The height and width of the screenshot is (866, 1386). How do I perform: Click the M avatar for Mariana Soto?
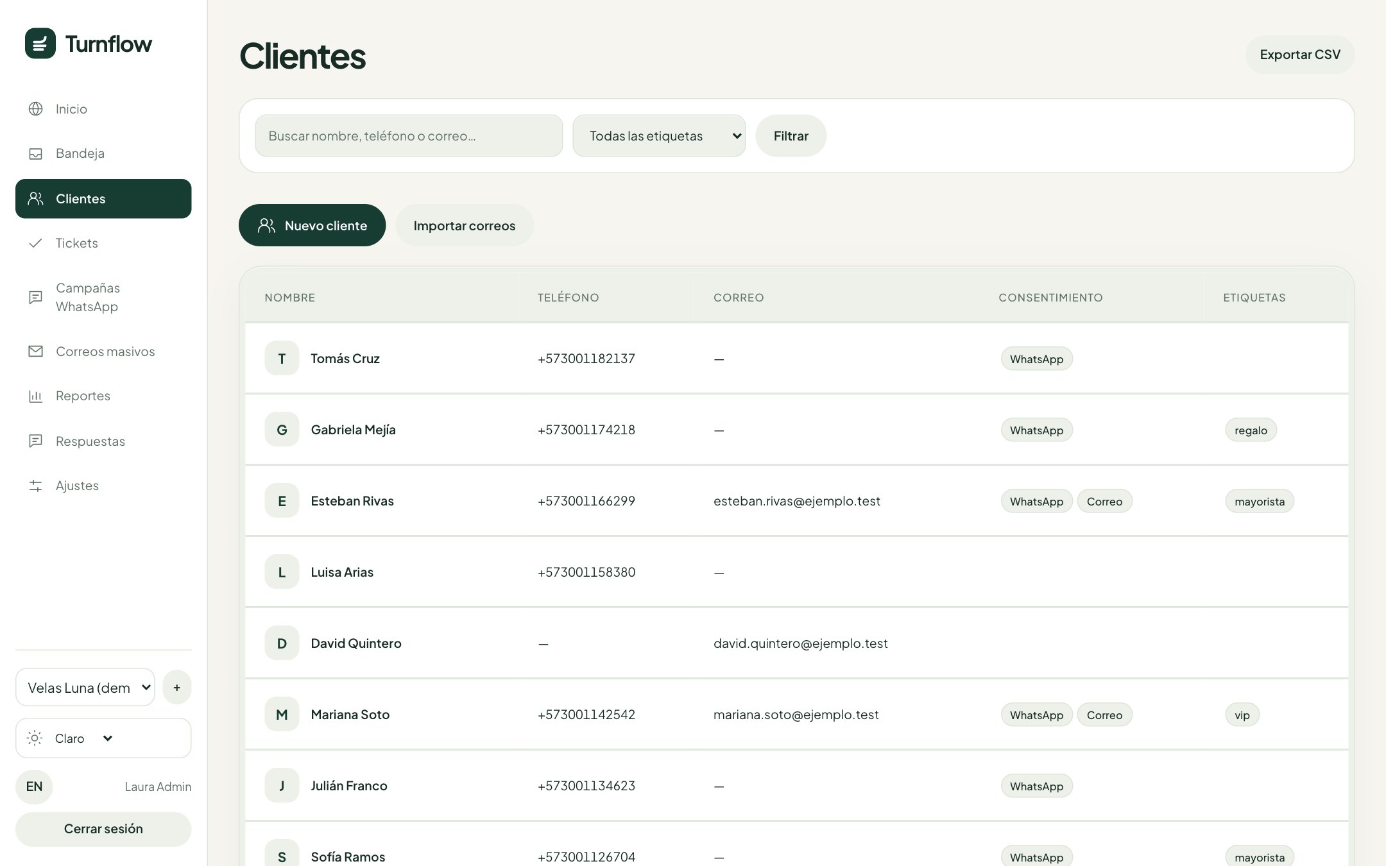tap(282, 715)
